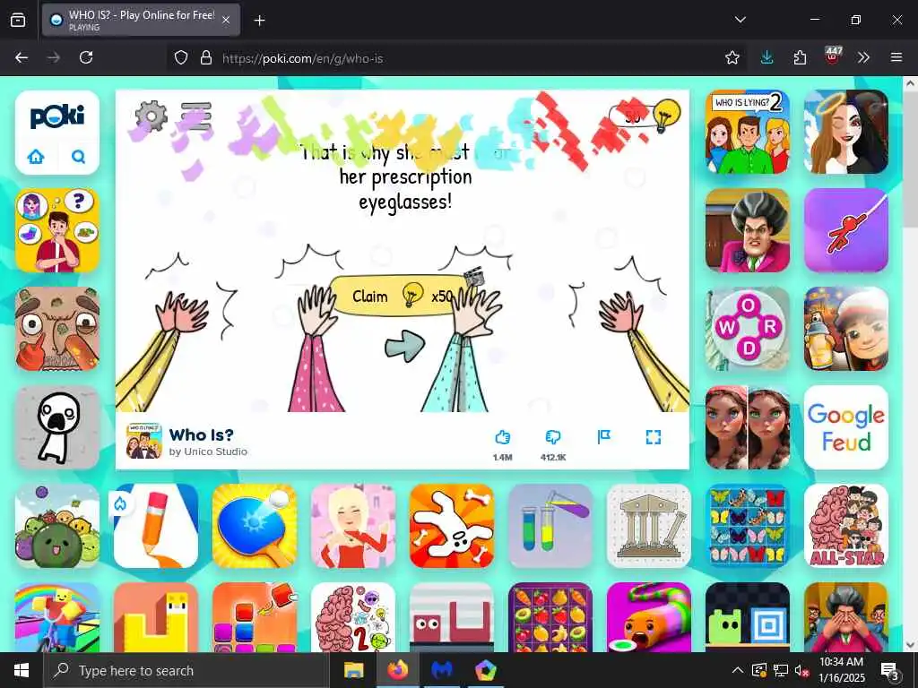Screen dimensions: 918x688
Task: Open the butterfly matching game tile
Action: click(748, 525)
